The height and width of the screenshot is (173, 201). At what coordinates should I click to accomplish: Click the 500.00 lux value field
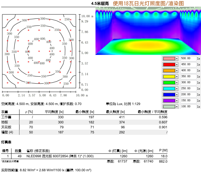click(188, 58)
